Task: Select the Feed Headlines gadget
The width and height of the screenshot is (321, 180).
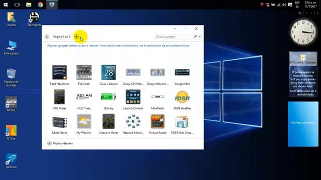Action: [x=59, y=75]
